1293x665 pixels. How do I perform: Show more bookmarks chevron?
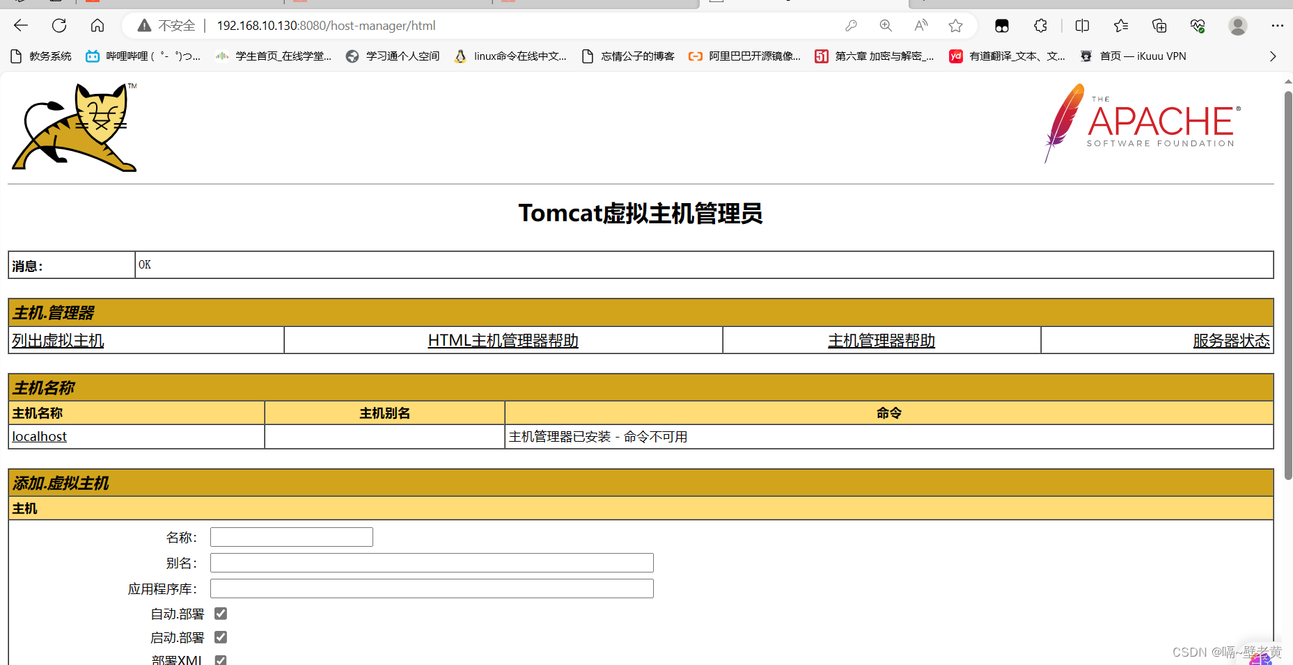[1273, 56]
